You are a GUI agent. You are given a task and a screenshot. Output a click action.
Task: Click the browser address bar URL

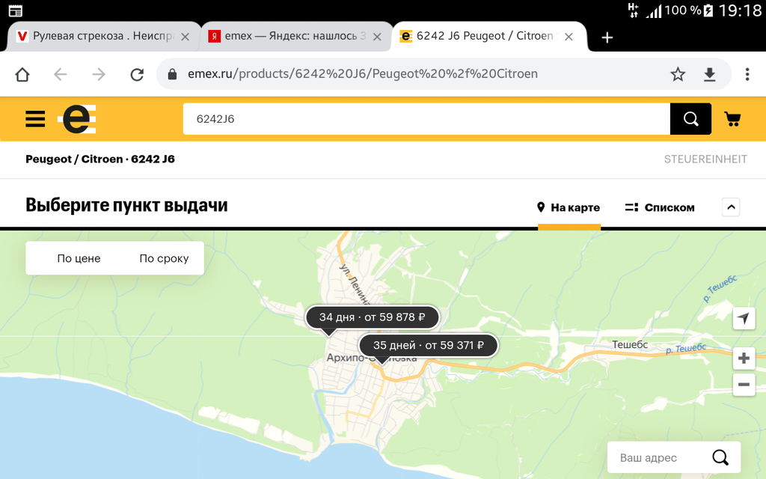363,74
